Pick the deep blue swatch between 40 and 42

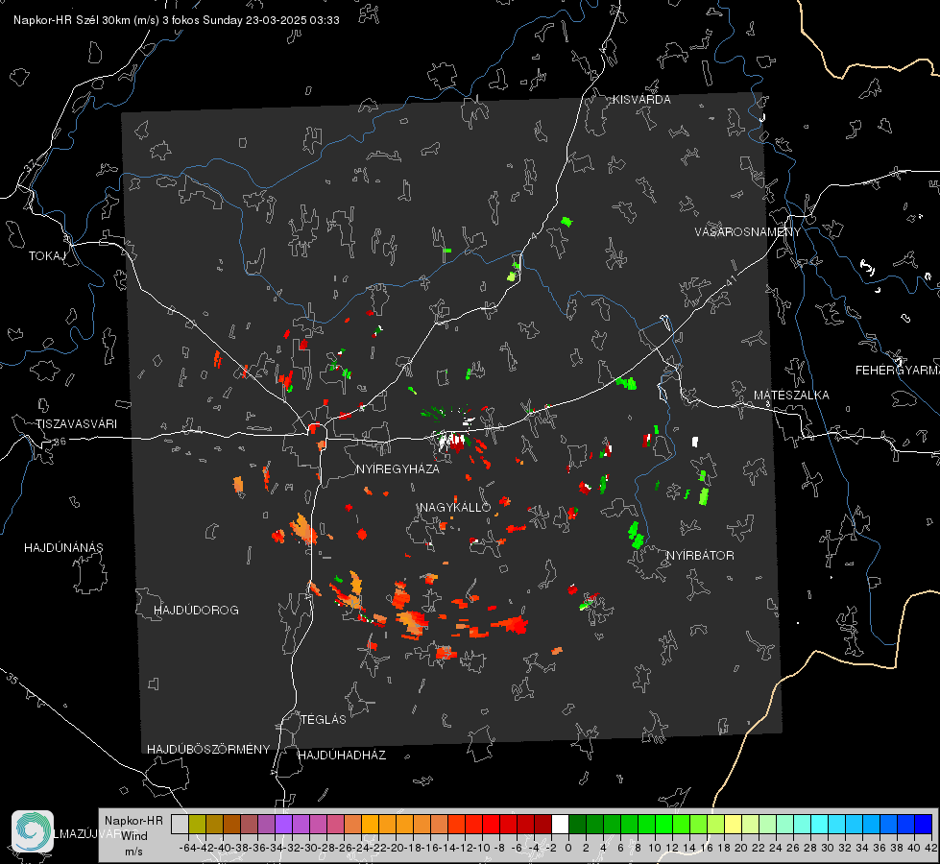pyautogui.click(x=924, y=824)
